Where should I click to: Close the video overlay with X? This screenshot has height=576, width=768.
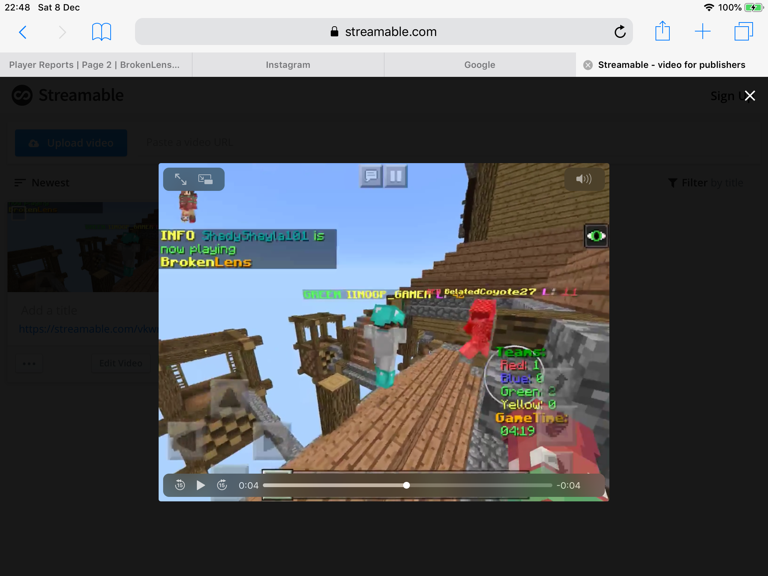750,96
